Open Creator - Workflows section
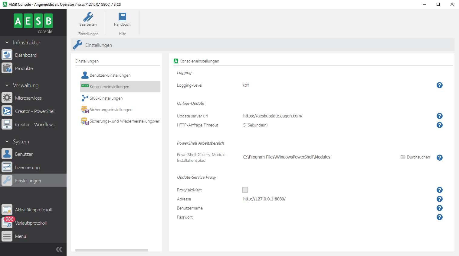 point(34,125)
